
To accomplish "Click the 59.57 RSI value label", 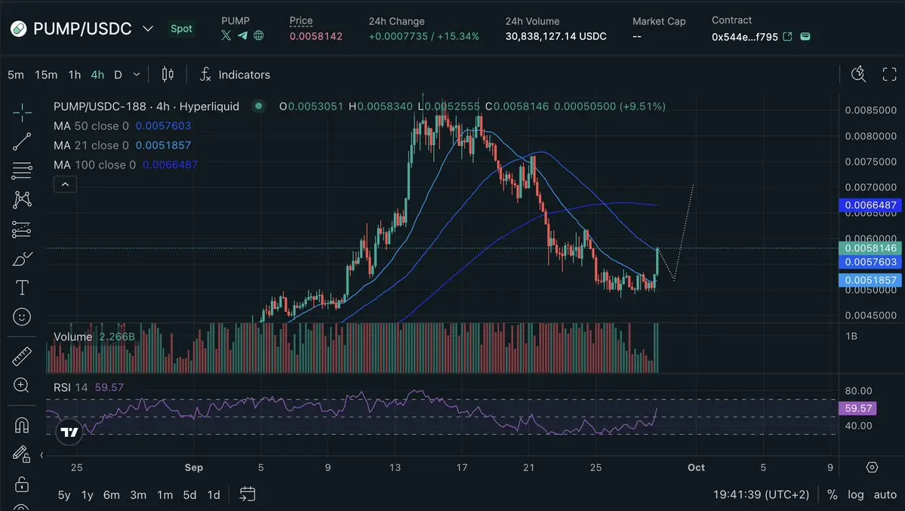I will click(858, 408).
